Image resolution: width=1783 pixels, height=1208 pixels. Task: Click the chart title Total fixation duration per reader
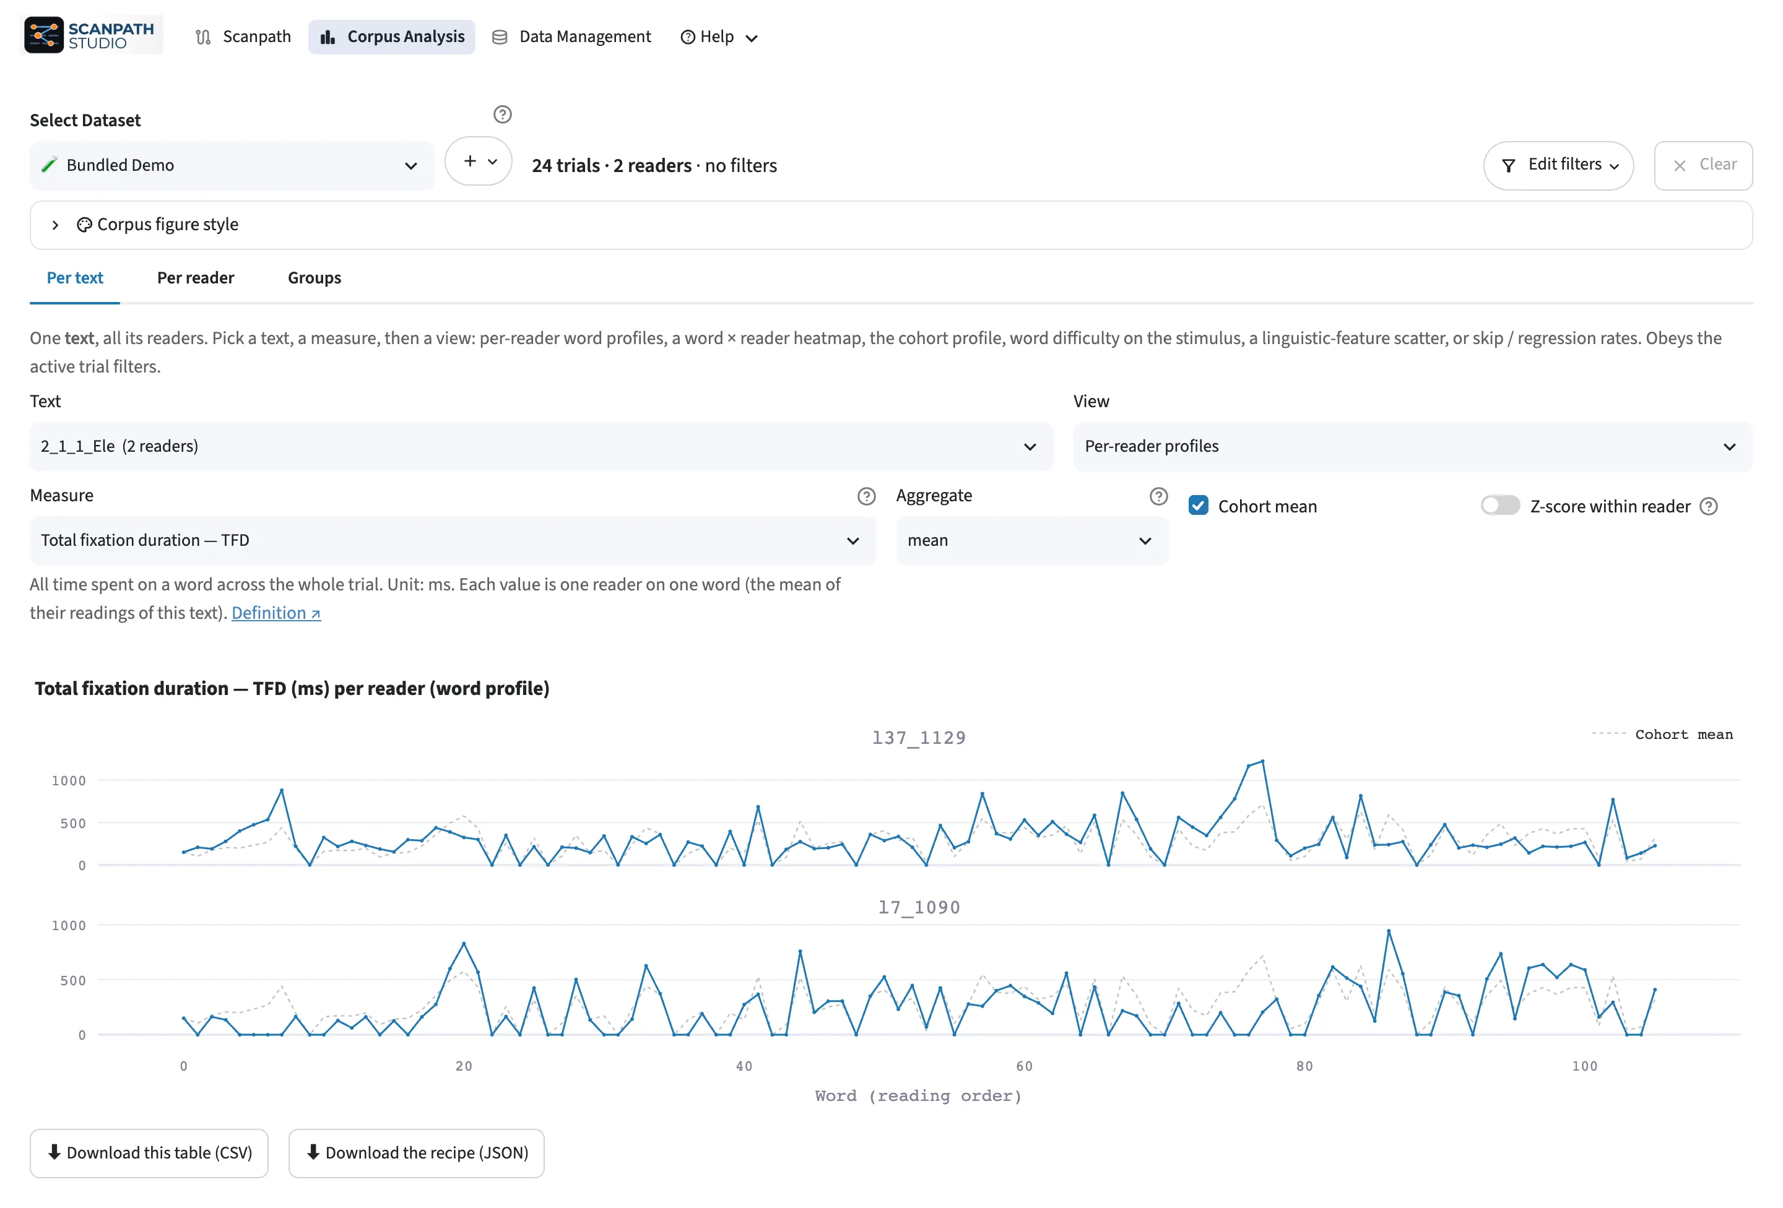[x=292, y=688]
